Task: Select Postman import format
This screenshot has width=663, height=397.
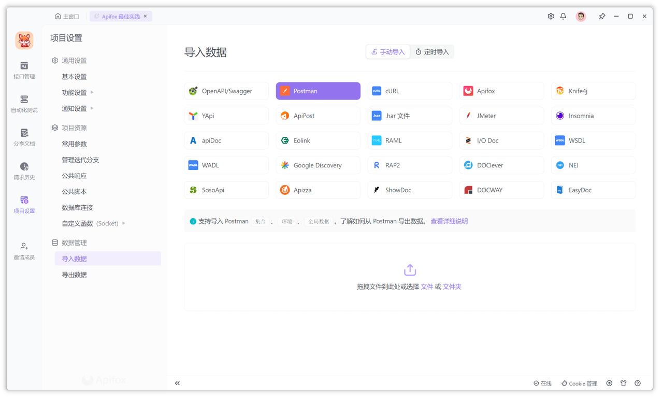Action: [x=318, y=91]
